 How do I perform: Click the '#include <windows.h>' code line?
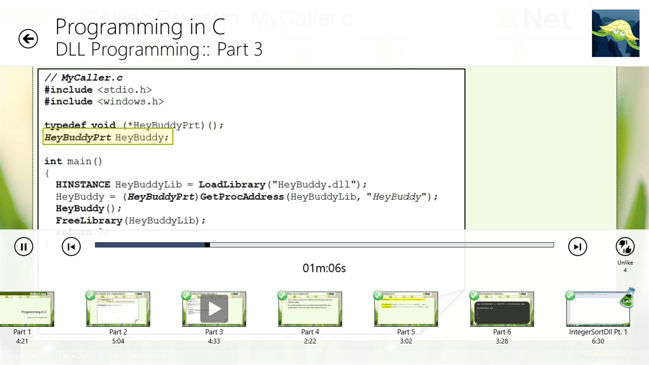click(104, 101)
